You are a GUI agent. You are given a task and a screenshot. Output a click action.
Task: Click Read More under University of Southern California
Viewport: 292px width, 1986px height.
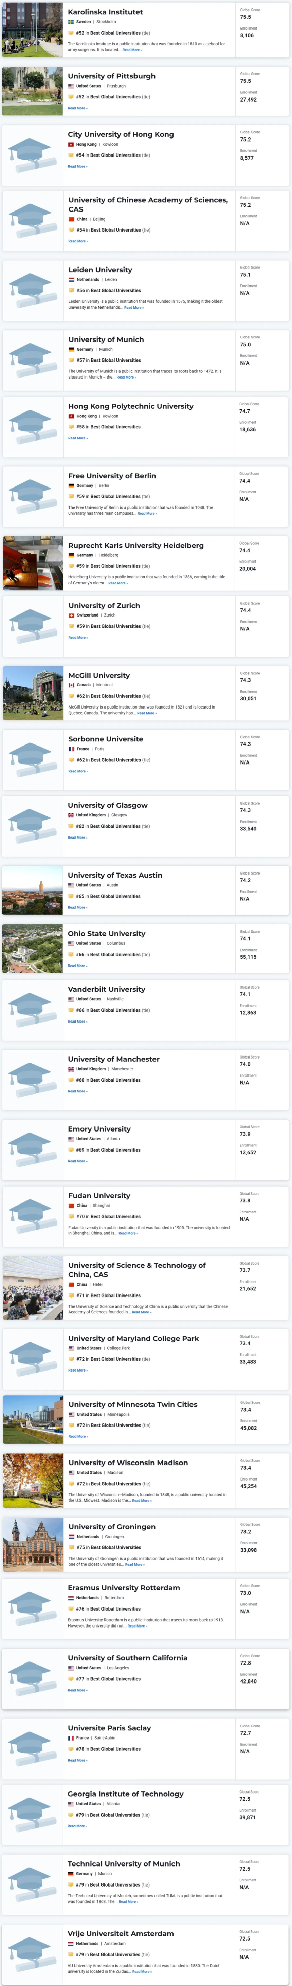pos(77,1690)
